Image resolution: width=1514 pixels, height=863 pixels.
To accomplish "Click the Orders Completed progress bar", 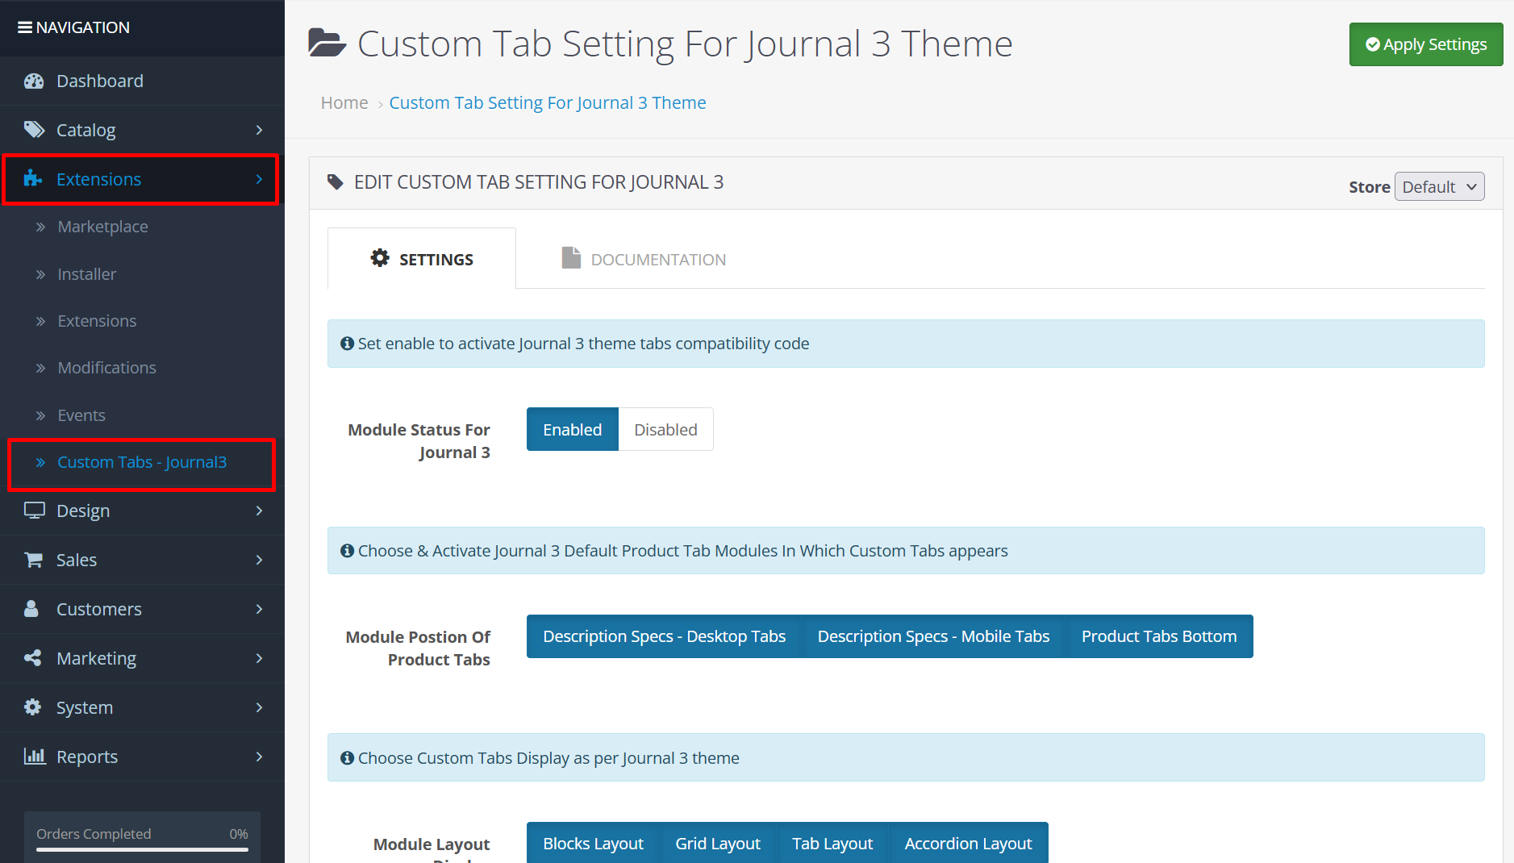I will 142,849.
